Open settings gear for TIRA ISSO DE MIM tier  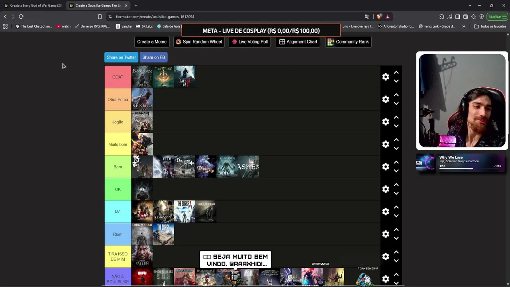pyautogui.click(x=385, y=257)
